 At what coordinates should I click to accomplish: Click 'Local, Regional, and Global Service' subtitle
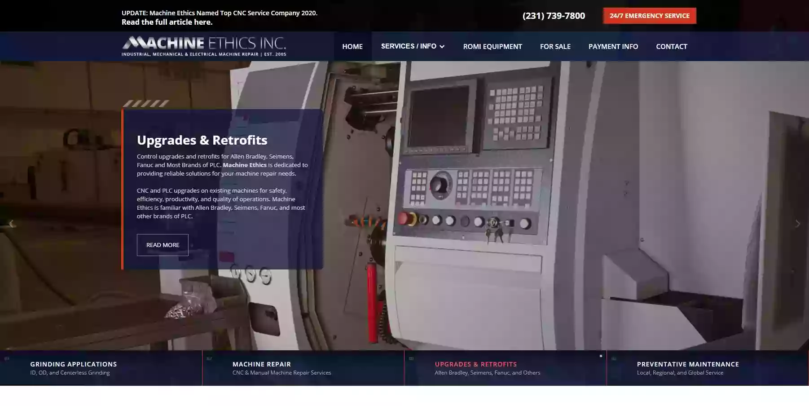(x=680, y=373)
